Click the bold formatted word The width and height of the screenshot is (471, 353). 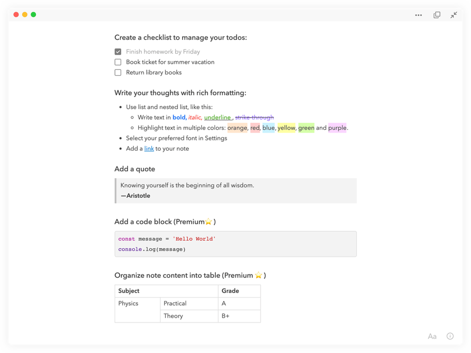coord(179,117)
